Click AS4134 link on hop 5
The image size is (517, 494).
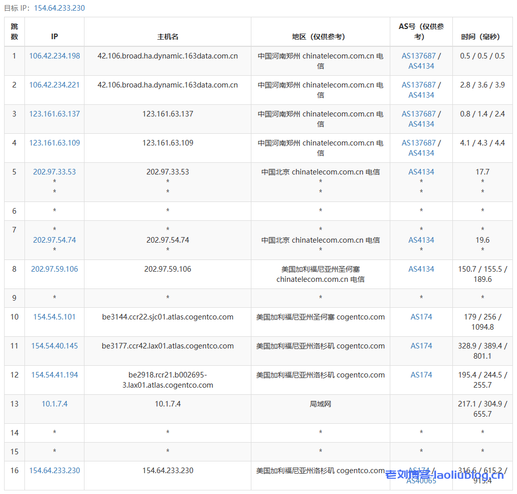[x=421, y=171]
